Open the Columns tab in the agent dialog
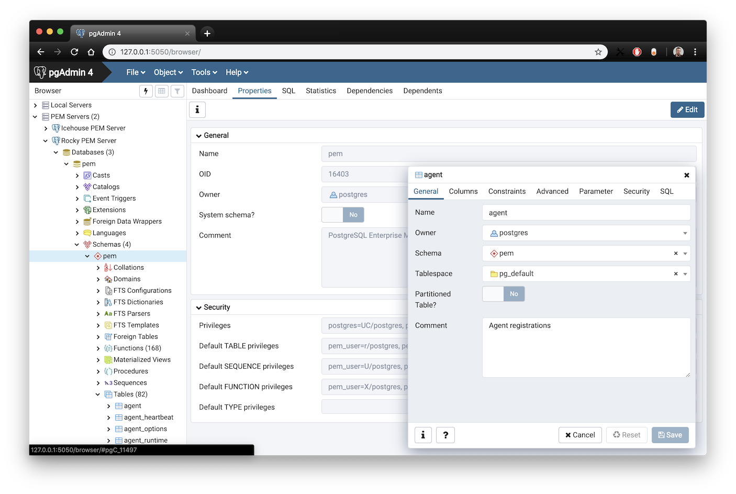The width and height of the screenshot is (736, 494). tap(463, 191)
